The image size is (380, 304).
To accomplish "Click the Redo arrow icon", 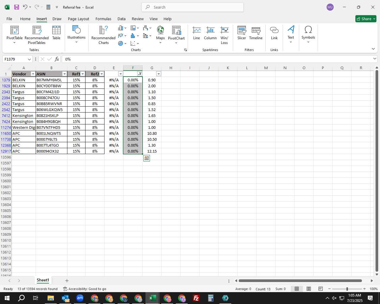I will coord(37,7).
